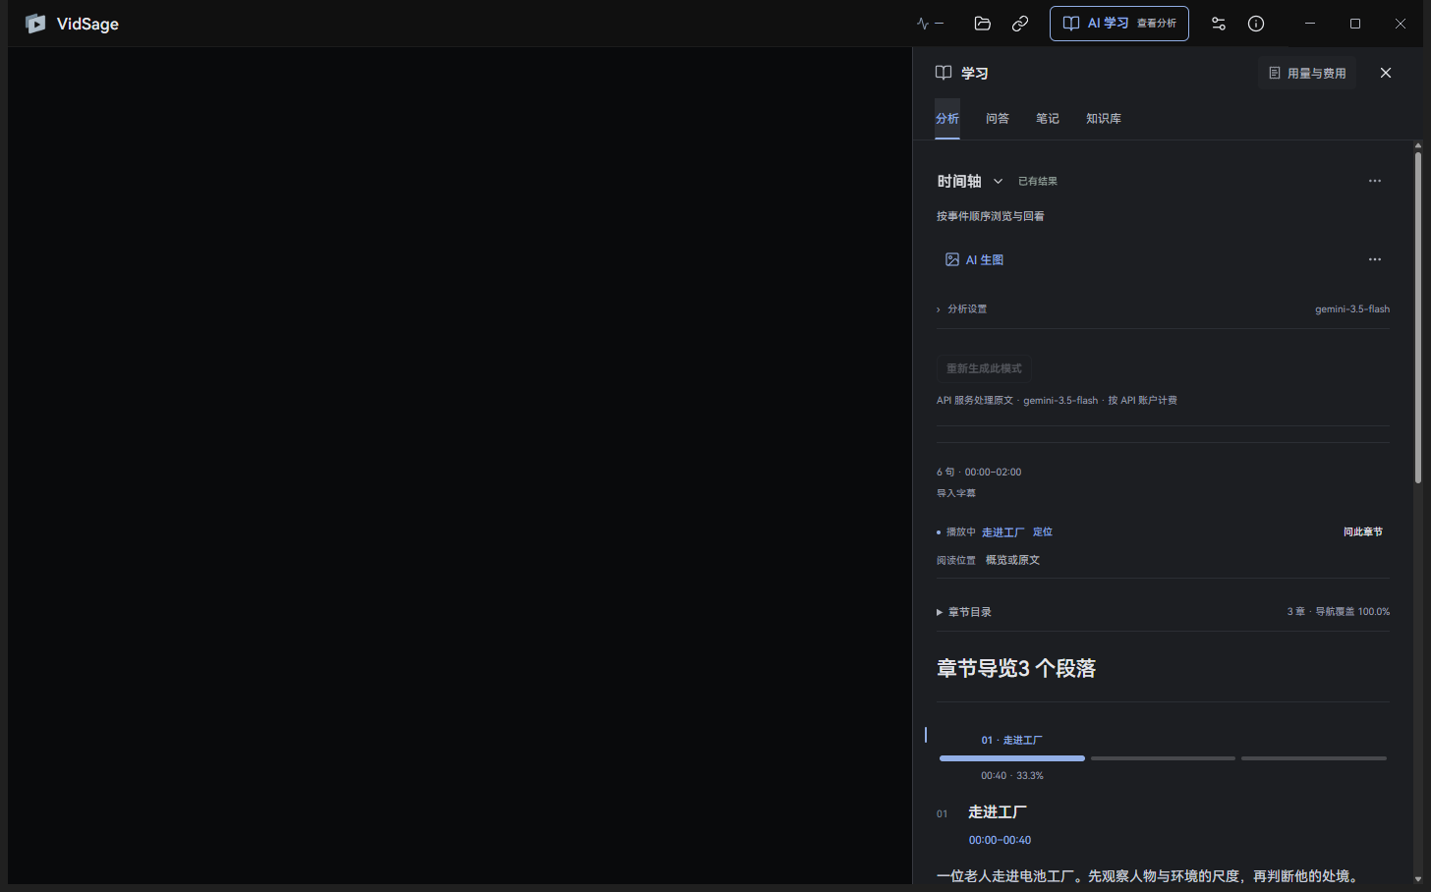Open 用量与费用 usage panel
The height and width of the screenshot is (892, 1431).
tap(1307, 73)
